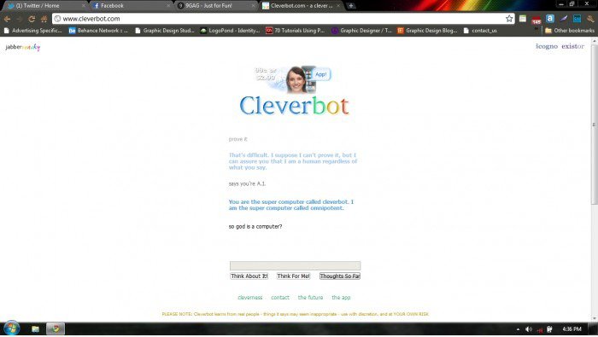
Task: Bookmark page with the star icon
Action: [x=509, y=19]
